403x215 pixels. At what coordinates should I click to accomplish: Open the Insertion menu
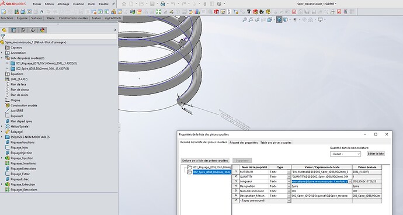[x=79, y=4]
